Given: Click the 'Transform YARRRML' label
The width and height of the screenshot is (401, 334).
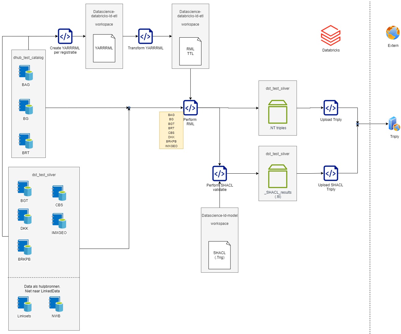Looking at the screenshot, I should coord(146,48).
